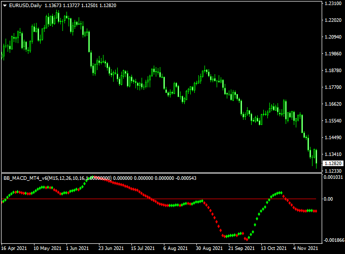Select the 0.001031 indicator scale label
The width and height of the screenshot is (345, 254).
(333, 177)
